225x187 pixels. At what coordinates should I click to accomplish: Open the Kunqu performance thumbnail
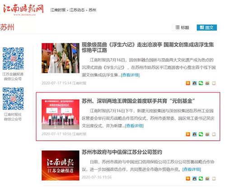tap(61, 58)
